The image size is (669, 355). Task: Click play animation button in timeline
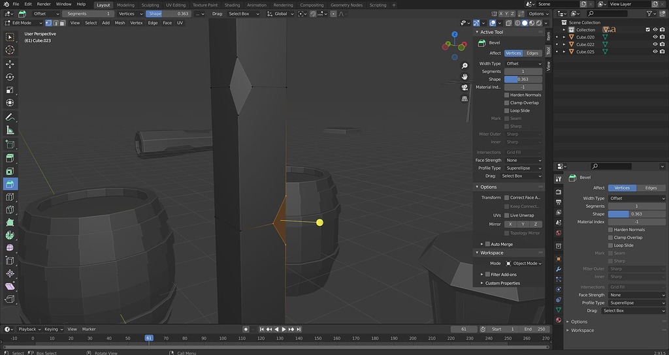tap(284, 330)
